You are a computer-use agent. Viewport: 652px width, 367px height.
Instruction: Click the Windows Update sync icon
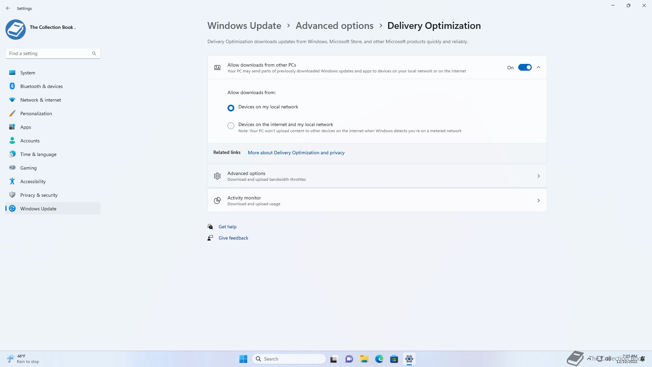[12, 208]
